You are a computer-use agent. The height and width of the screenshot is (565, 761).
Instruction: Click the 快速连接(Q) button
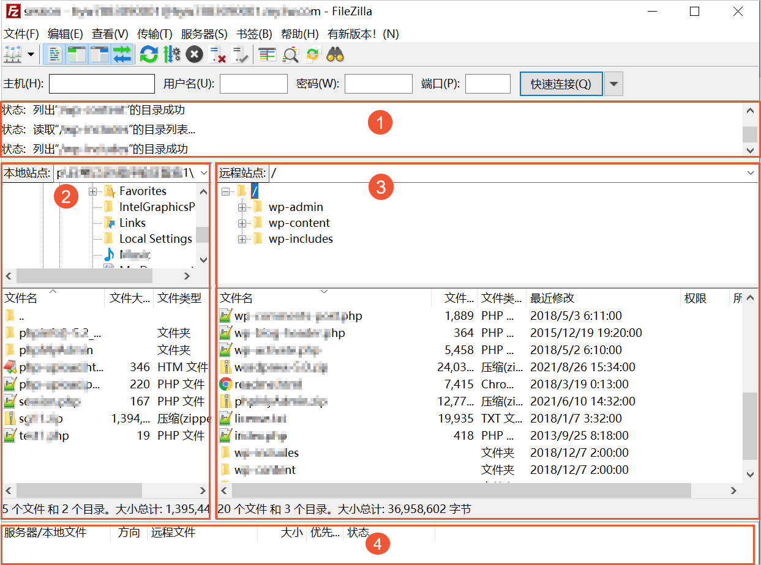click(x=561, y=84)
